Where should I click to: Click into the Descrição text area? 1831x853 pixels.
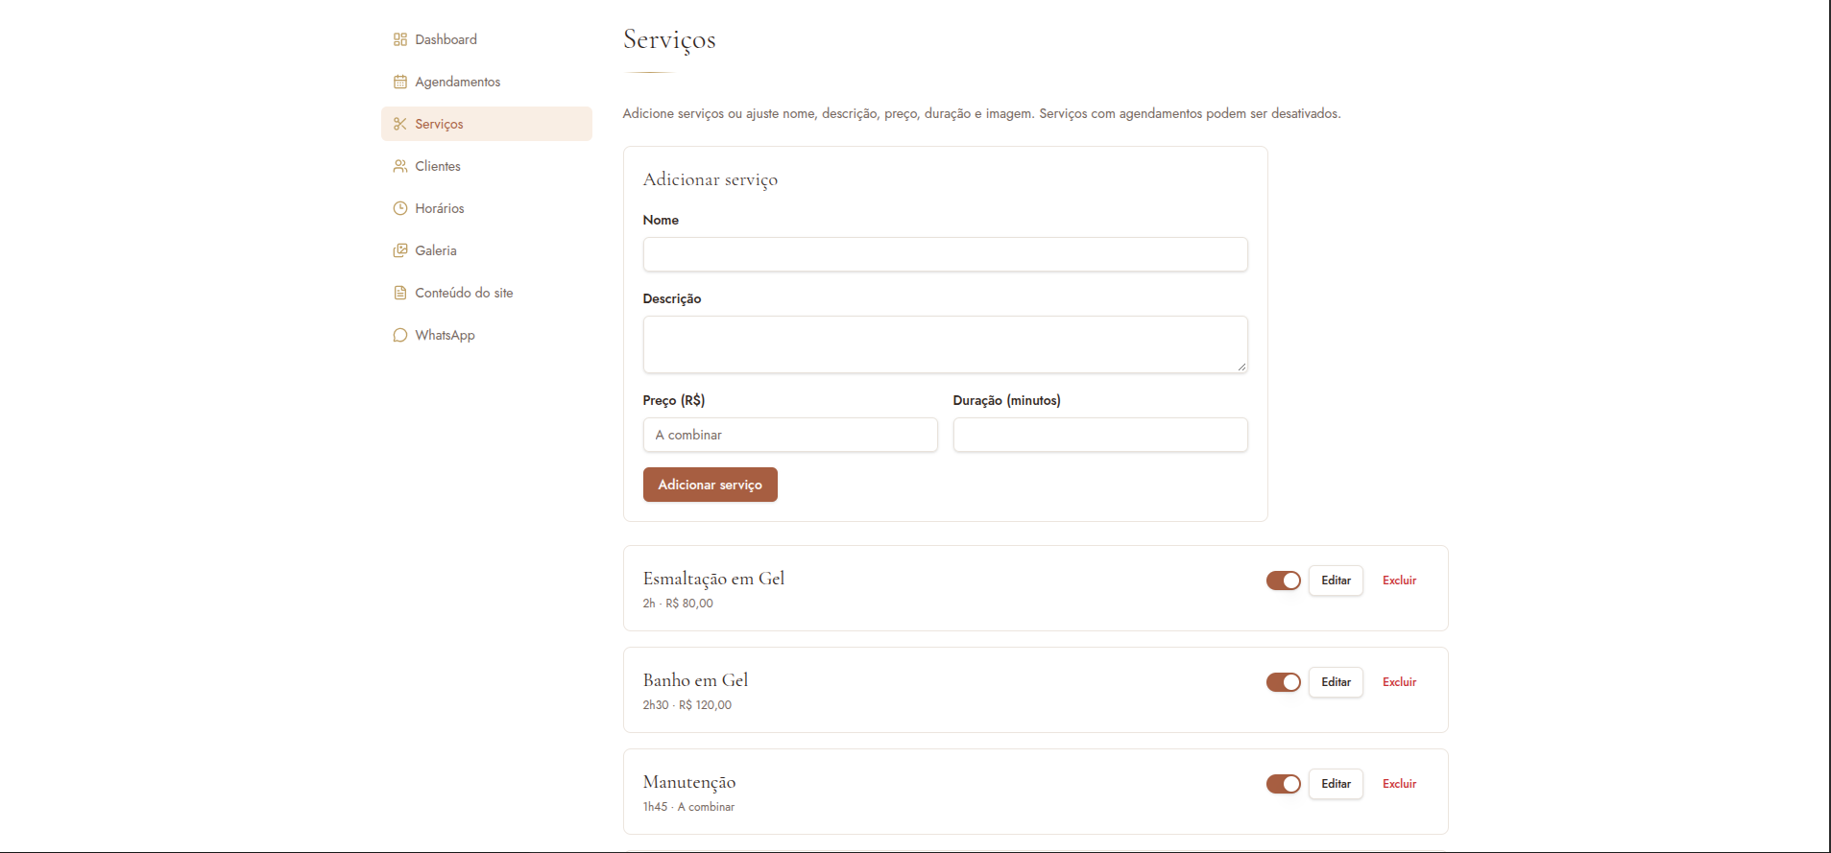(x=946, y=344)
